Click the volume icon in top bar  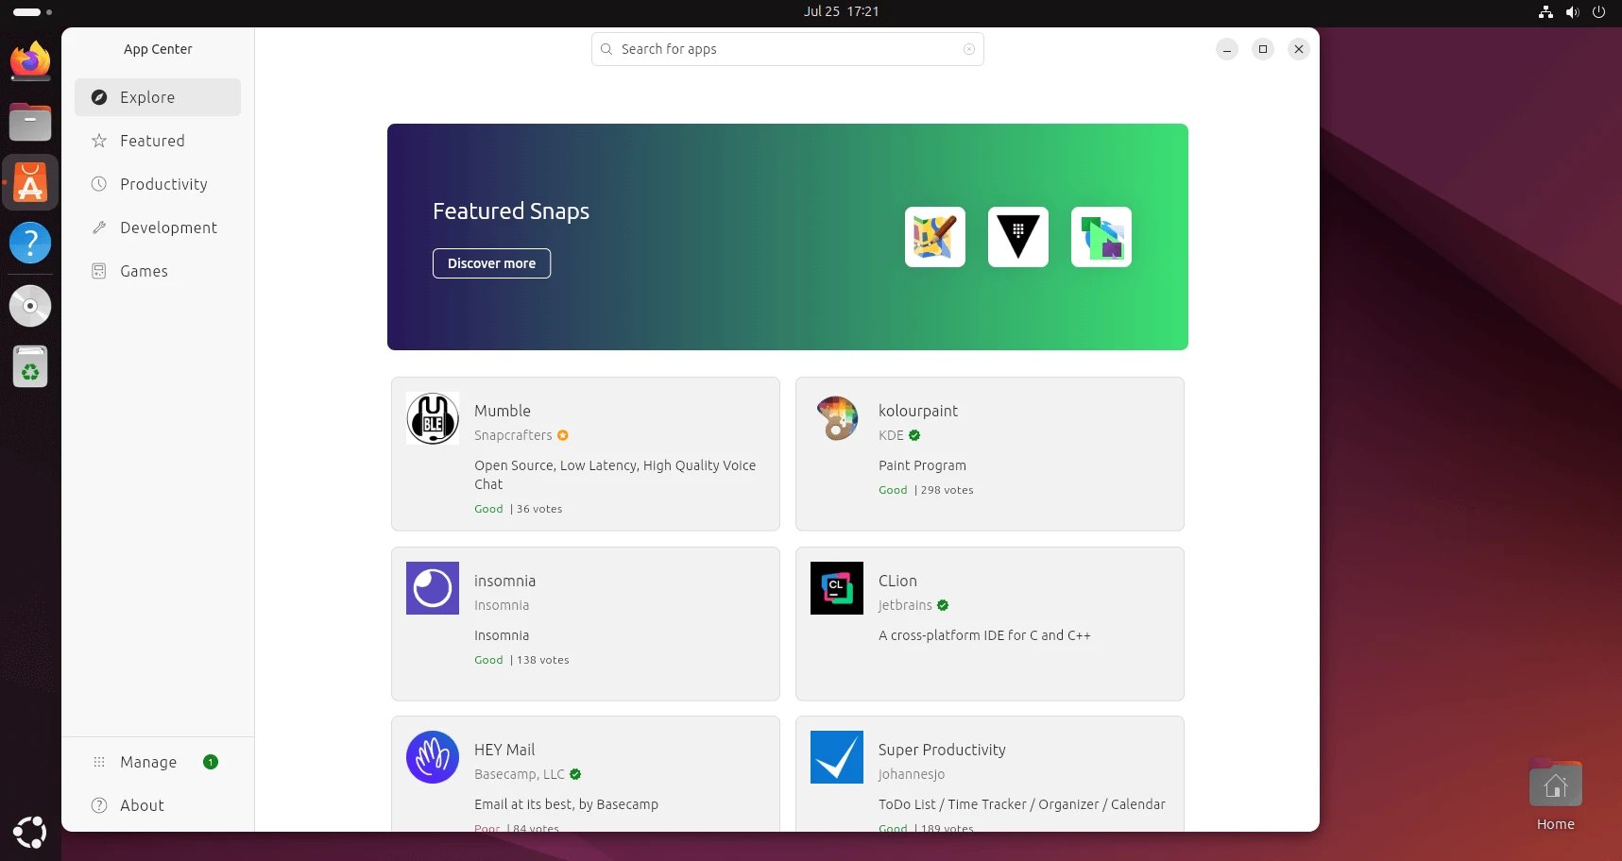1572,11
